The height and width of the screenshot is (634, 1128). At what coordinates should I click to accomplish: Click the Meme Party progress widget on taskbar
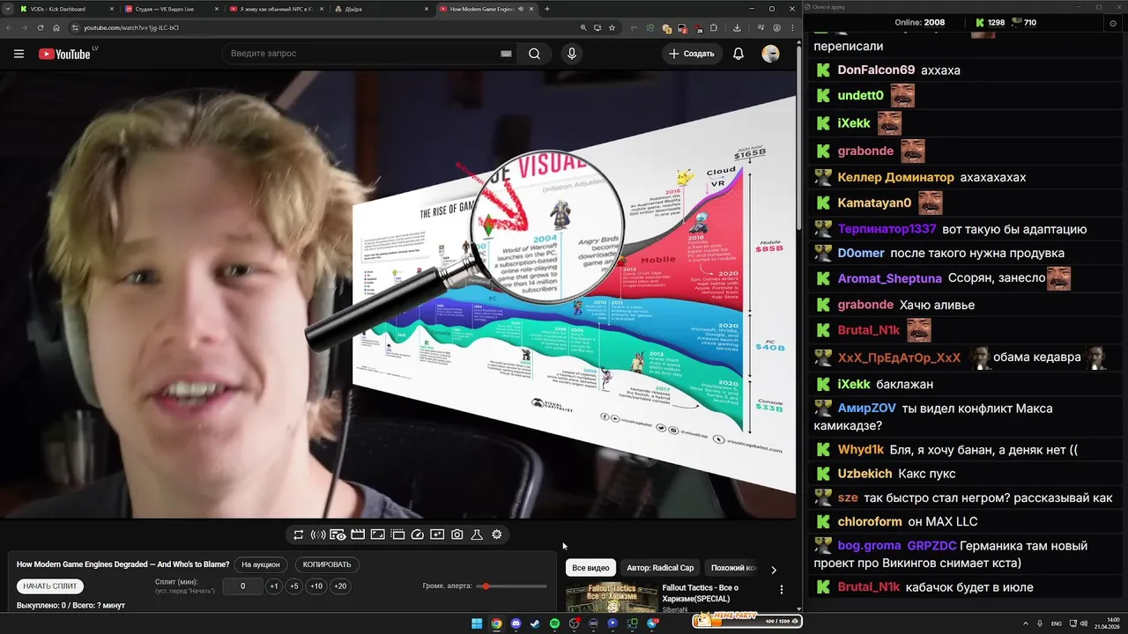tap(747, 621)
